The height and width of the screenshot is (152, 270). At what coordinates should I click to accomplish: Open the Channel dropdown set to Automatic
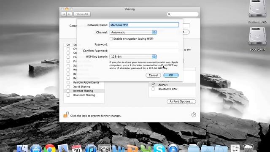133,33
